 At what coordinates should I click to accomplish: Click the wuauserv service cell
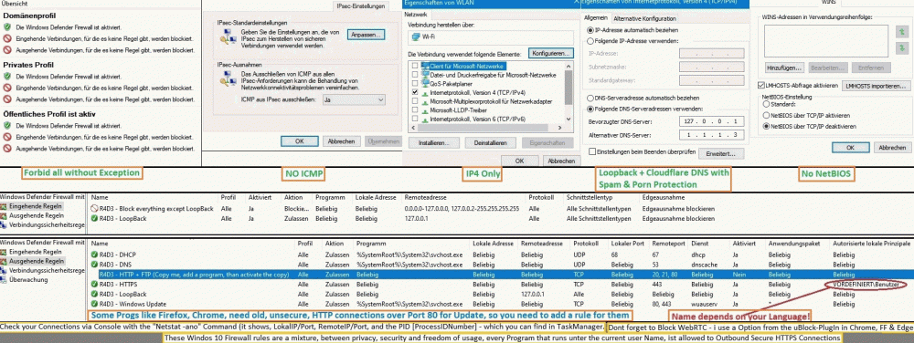pos(704,305)
